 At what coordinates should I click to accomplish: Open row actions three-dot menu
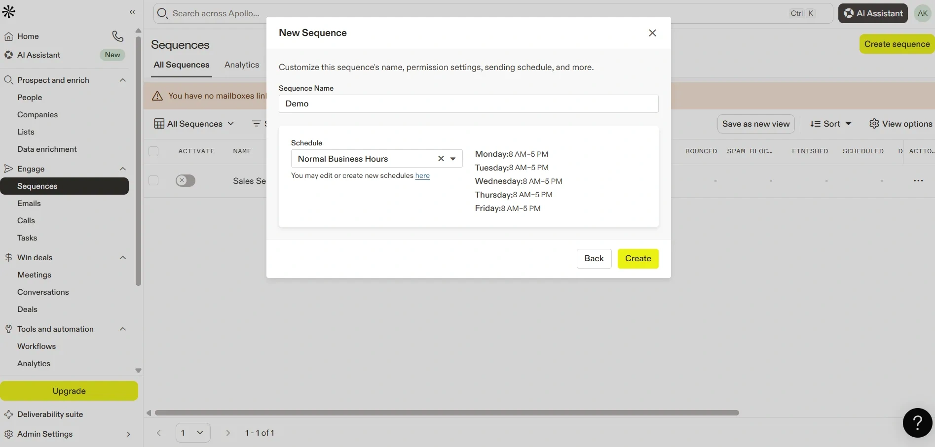pos(918,181)
